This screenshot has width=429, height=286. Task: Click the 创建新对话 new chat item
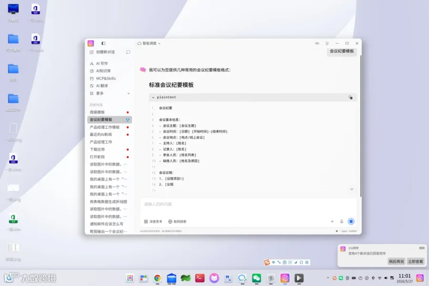click(102, 52)
